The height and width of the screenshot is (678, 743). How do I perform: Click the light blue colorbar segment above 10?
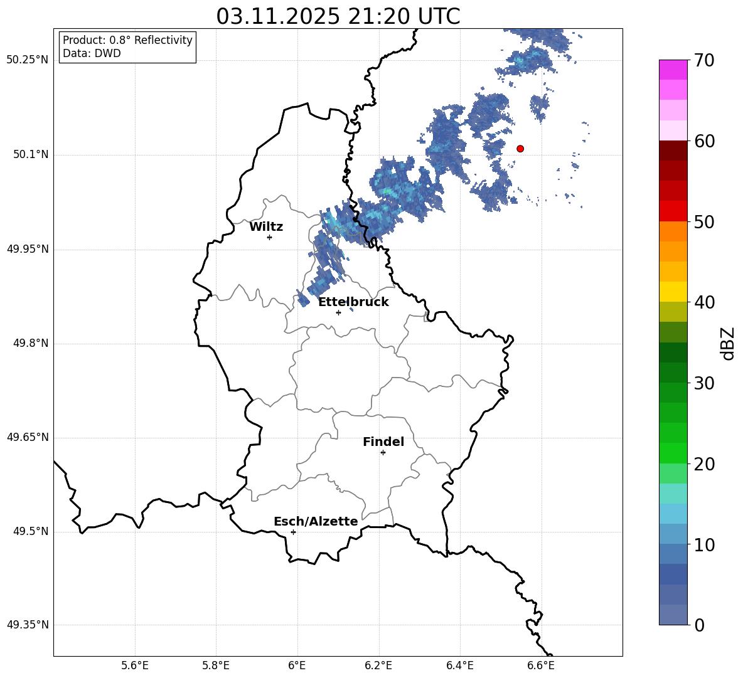pyautogui.click(x=673, y=534)
